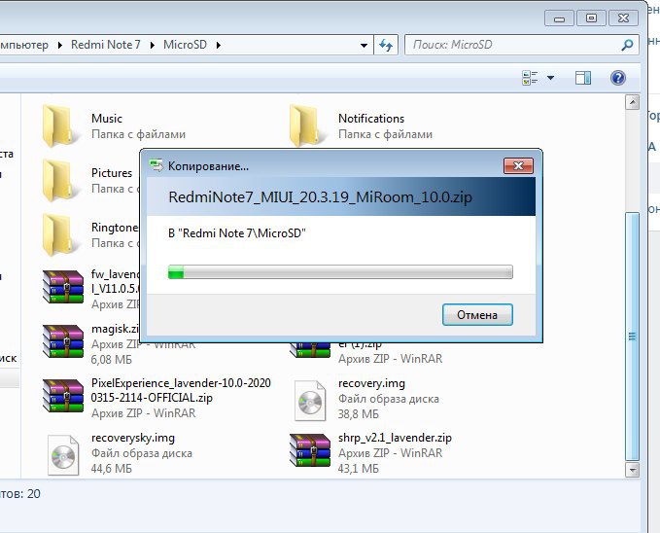
Task: Go to Redmi Note 7 in breadcrumb
Action: [x=106, y=45]
